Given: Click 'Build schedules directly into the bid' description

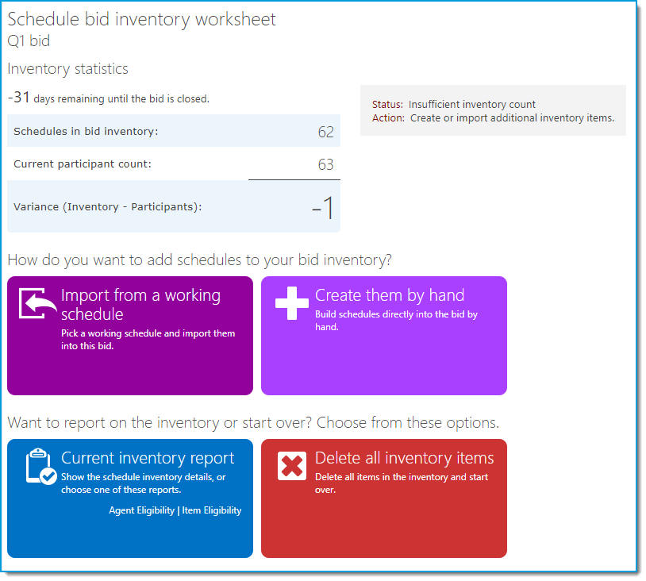Looking at the screenshot, I should click(x=397, y=321).
